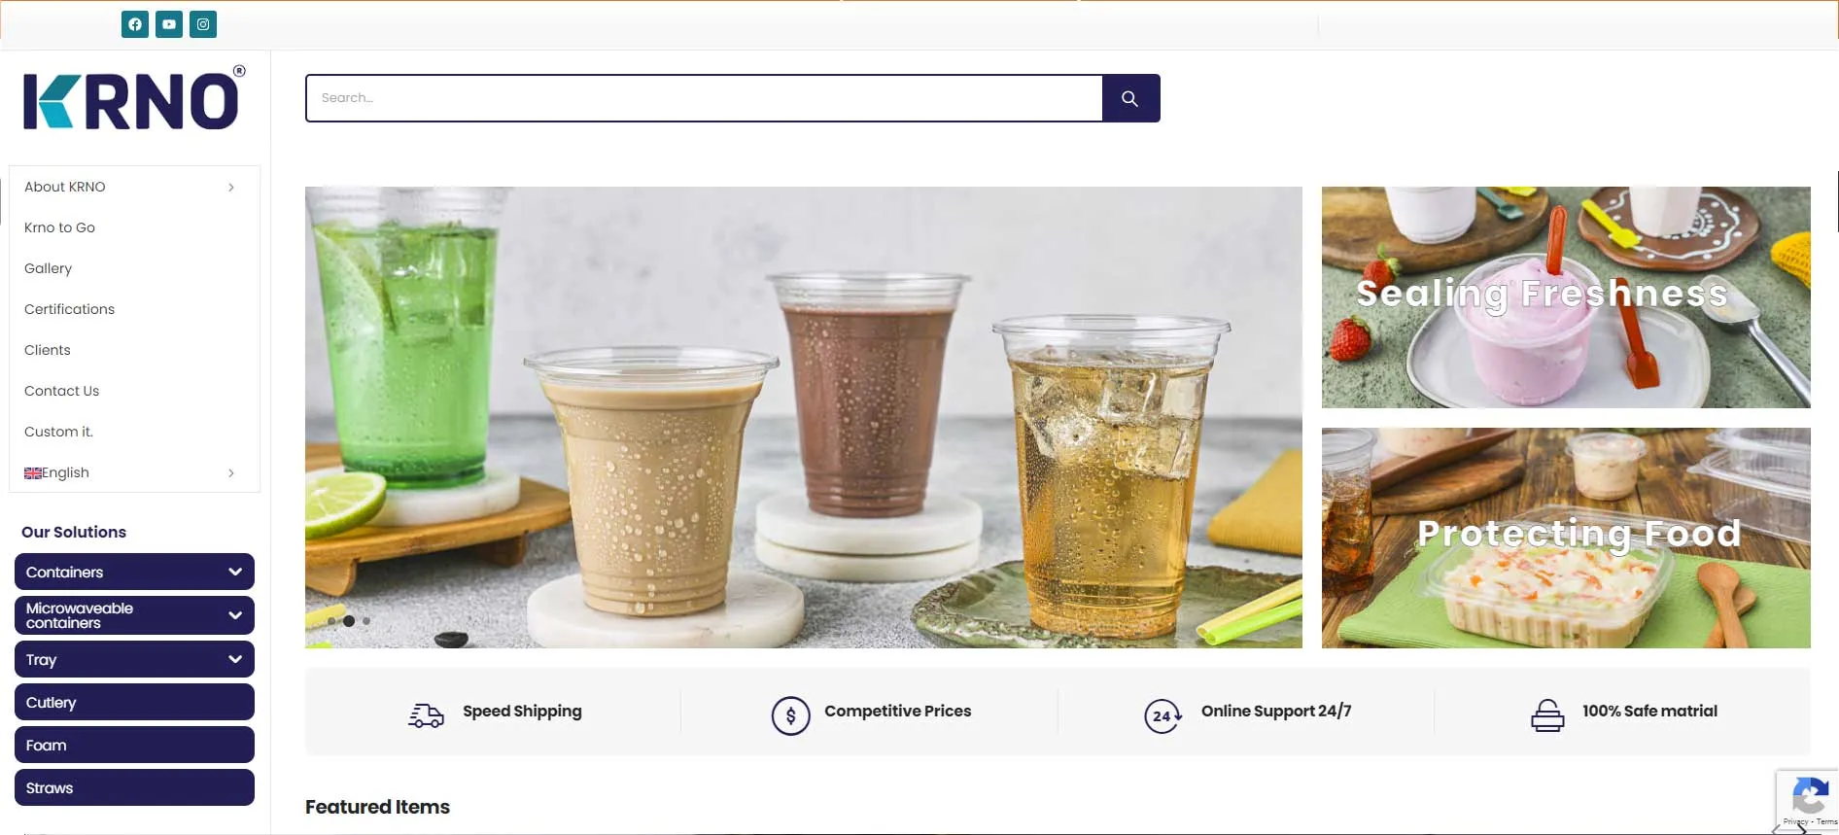The width and height of the screenshot is (1839, 835).
Task: Open the YouTube social icon
Action: 169,24
